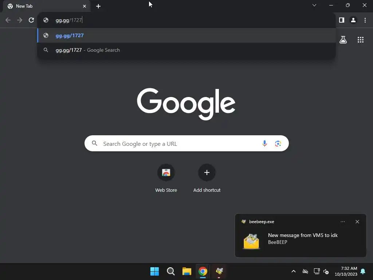Image resolution: width=373 pixels, height=280 pixels.
Task: Dismiss the beebeep.exe notification
Action: coord(357,222)
